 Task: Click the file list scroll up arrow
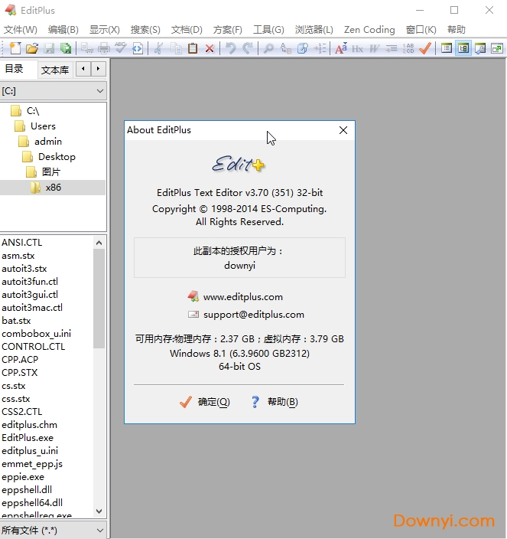coord(99,243)
